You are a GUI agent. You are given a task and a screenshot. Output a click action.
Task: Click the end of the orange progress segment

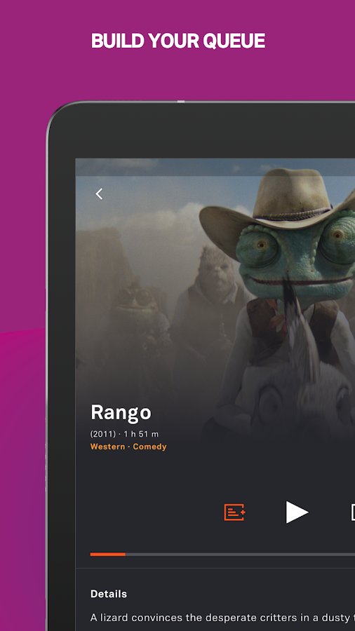(x=125, y=554)
